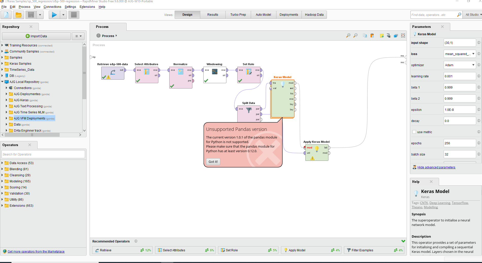482x263 pixels.
Task: Click the Repository horizontal scrollbar
Action: [41, 135]
